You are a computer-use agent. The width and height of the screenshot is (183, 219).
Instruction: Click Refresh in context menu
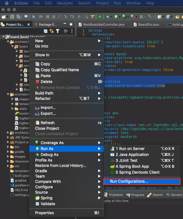click(66, 123)
